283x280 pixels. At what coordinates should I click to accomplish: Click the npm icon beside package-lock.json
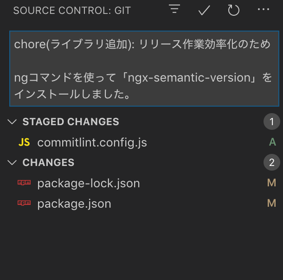point(24,183)
